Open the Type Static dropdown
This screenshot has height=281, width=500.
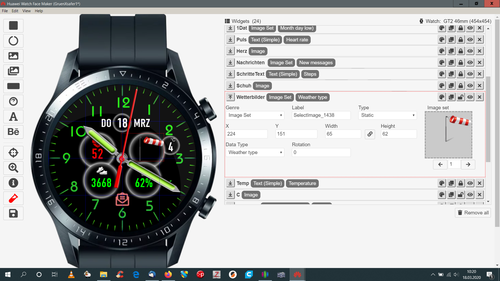point(387,115)
